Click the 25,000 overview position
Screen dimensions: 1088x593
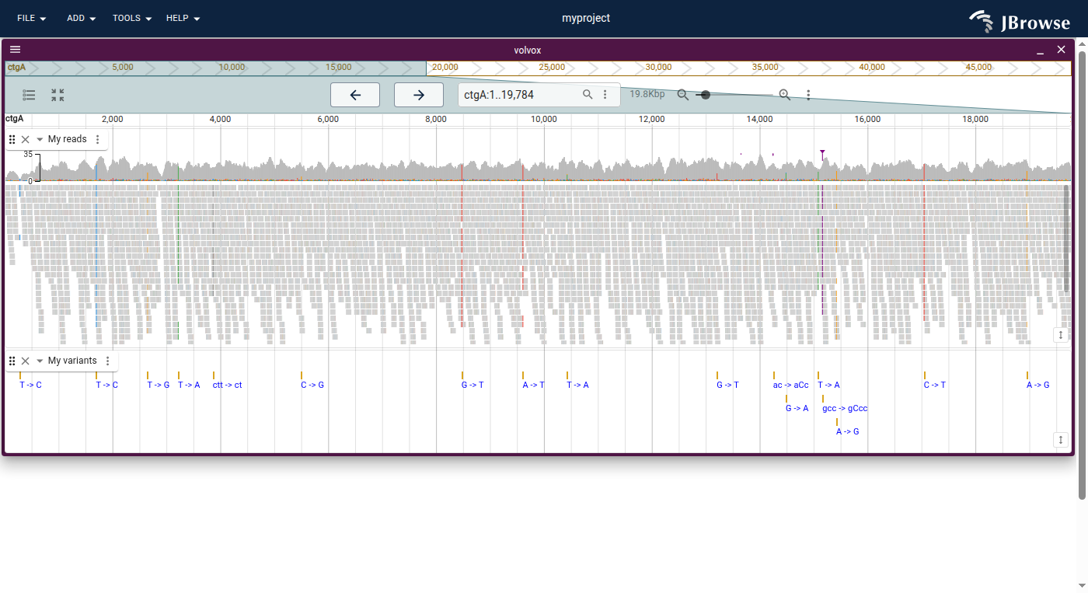[x=552, y=68]
